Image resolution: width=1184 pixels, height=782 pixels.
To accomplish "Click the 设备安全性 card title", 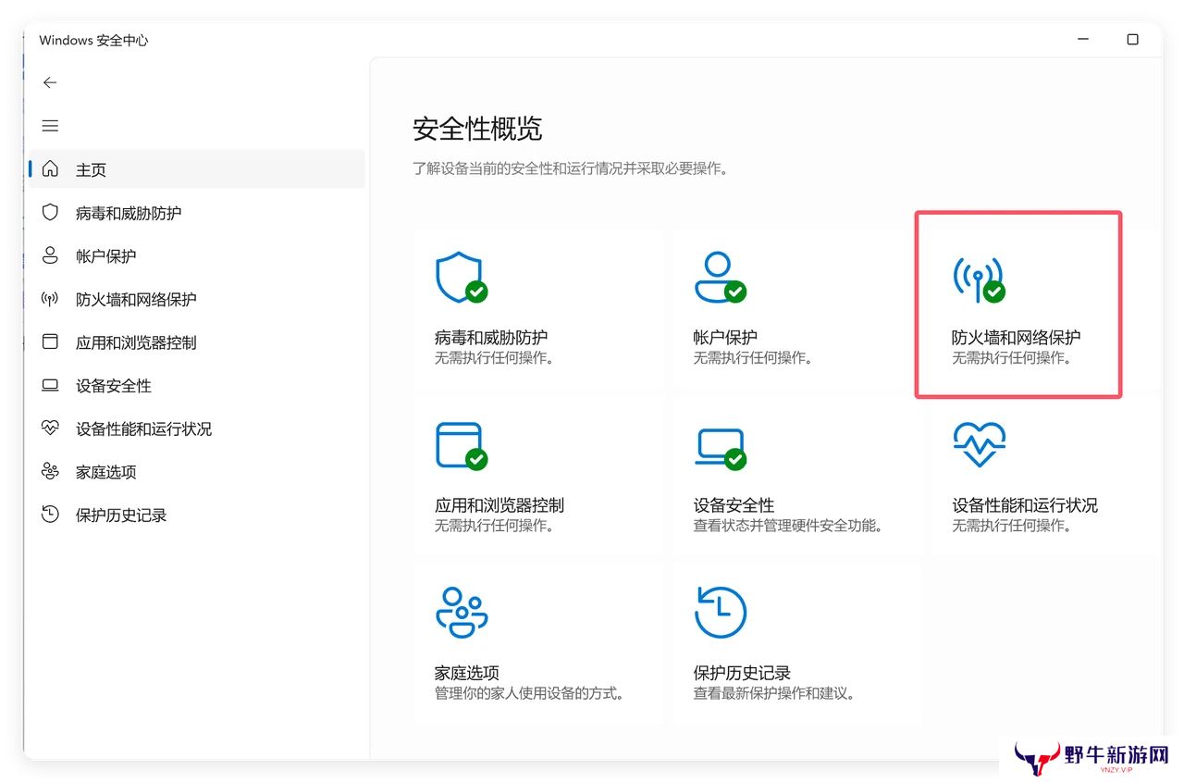I will [734, 505].
